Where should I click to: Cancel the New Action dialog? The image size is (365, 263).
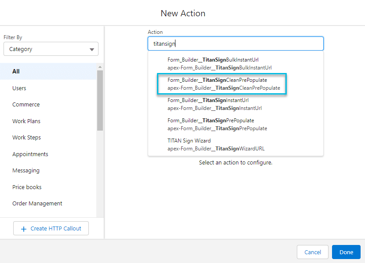click(312, 252)
